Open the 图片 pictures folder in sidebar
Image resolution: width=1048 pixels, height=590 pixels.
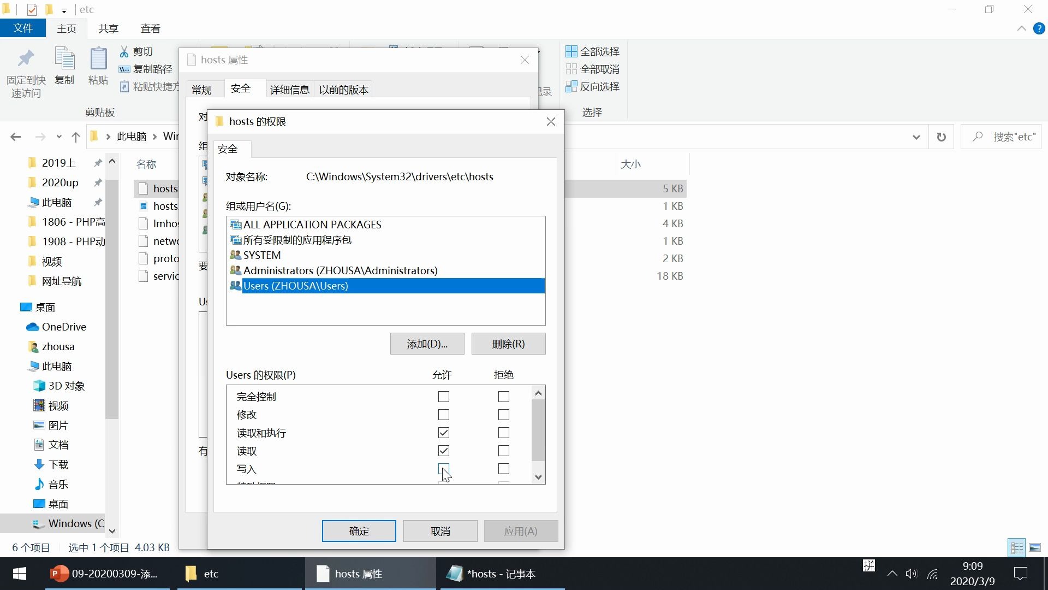coord(51,425)
